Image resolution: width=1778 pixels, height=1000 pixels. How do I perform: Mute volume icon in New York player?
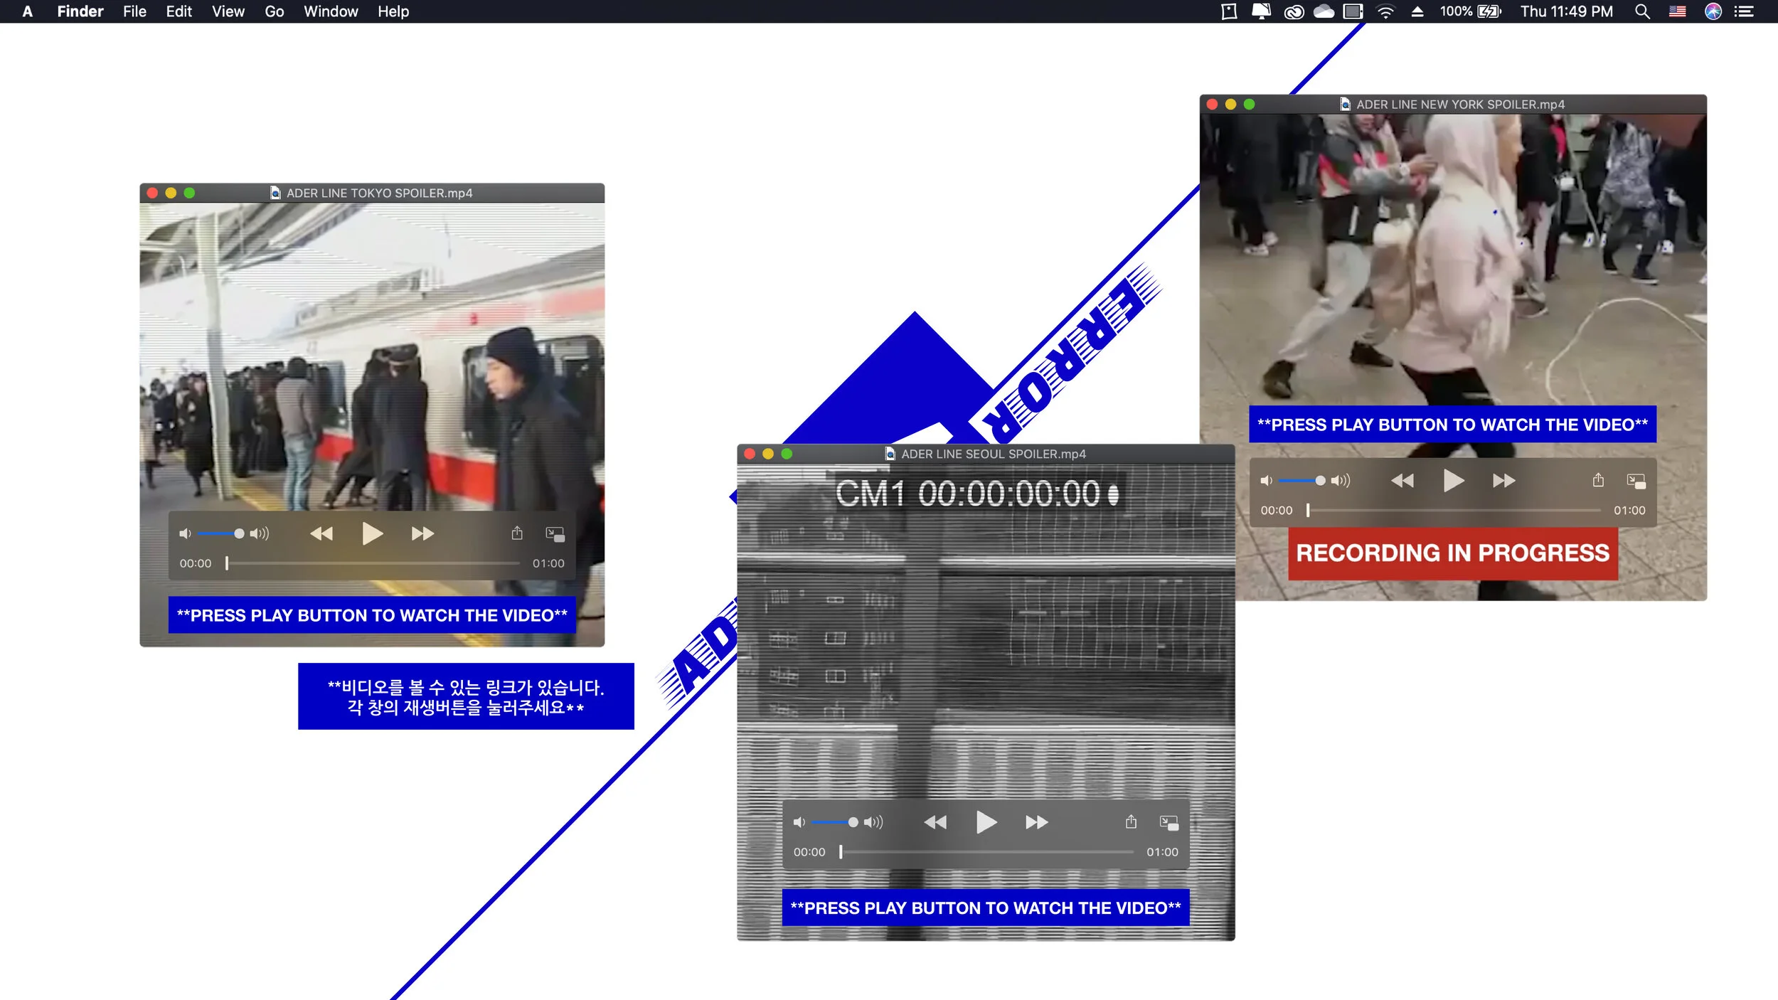tap(1266, 481)
